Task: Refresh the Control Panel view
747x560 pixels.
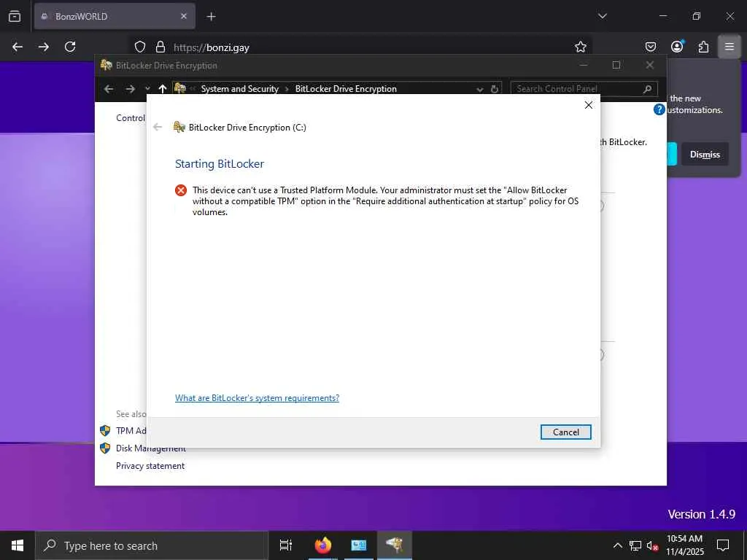Action: [x=495, y=89]
